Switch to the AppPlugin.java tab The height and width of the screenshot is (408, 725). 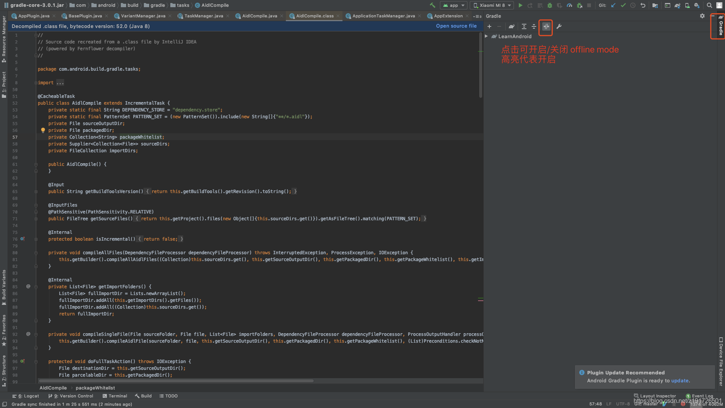click(x=33, y=16)
